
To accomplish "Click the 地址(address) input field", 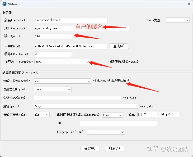I will tap(82, 28).
